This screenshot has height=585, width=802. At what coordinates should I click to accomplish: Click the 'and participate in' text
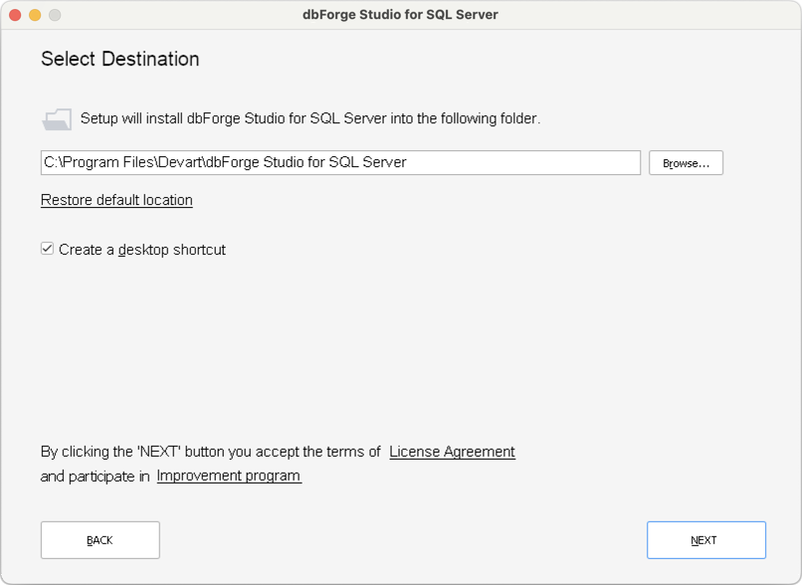click(95, 476)
